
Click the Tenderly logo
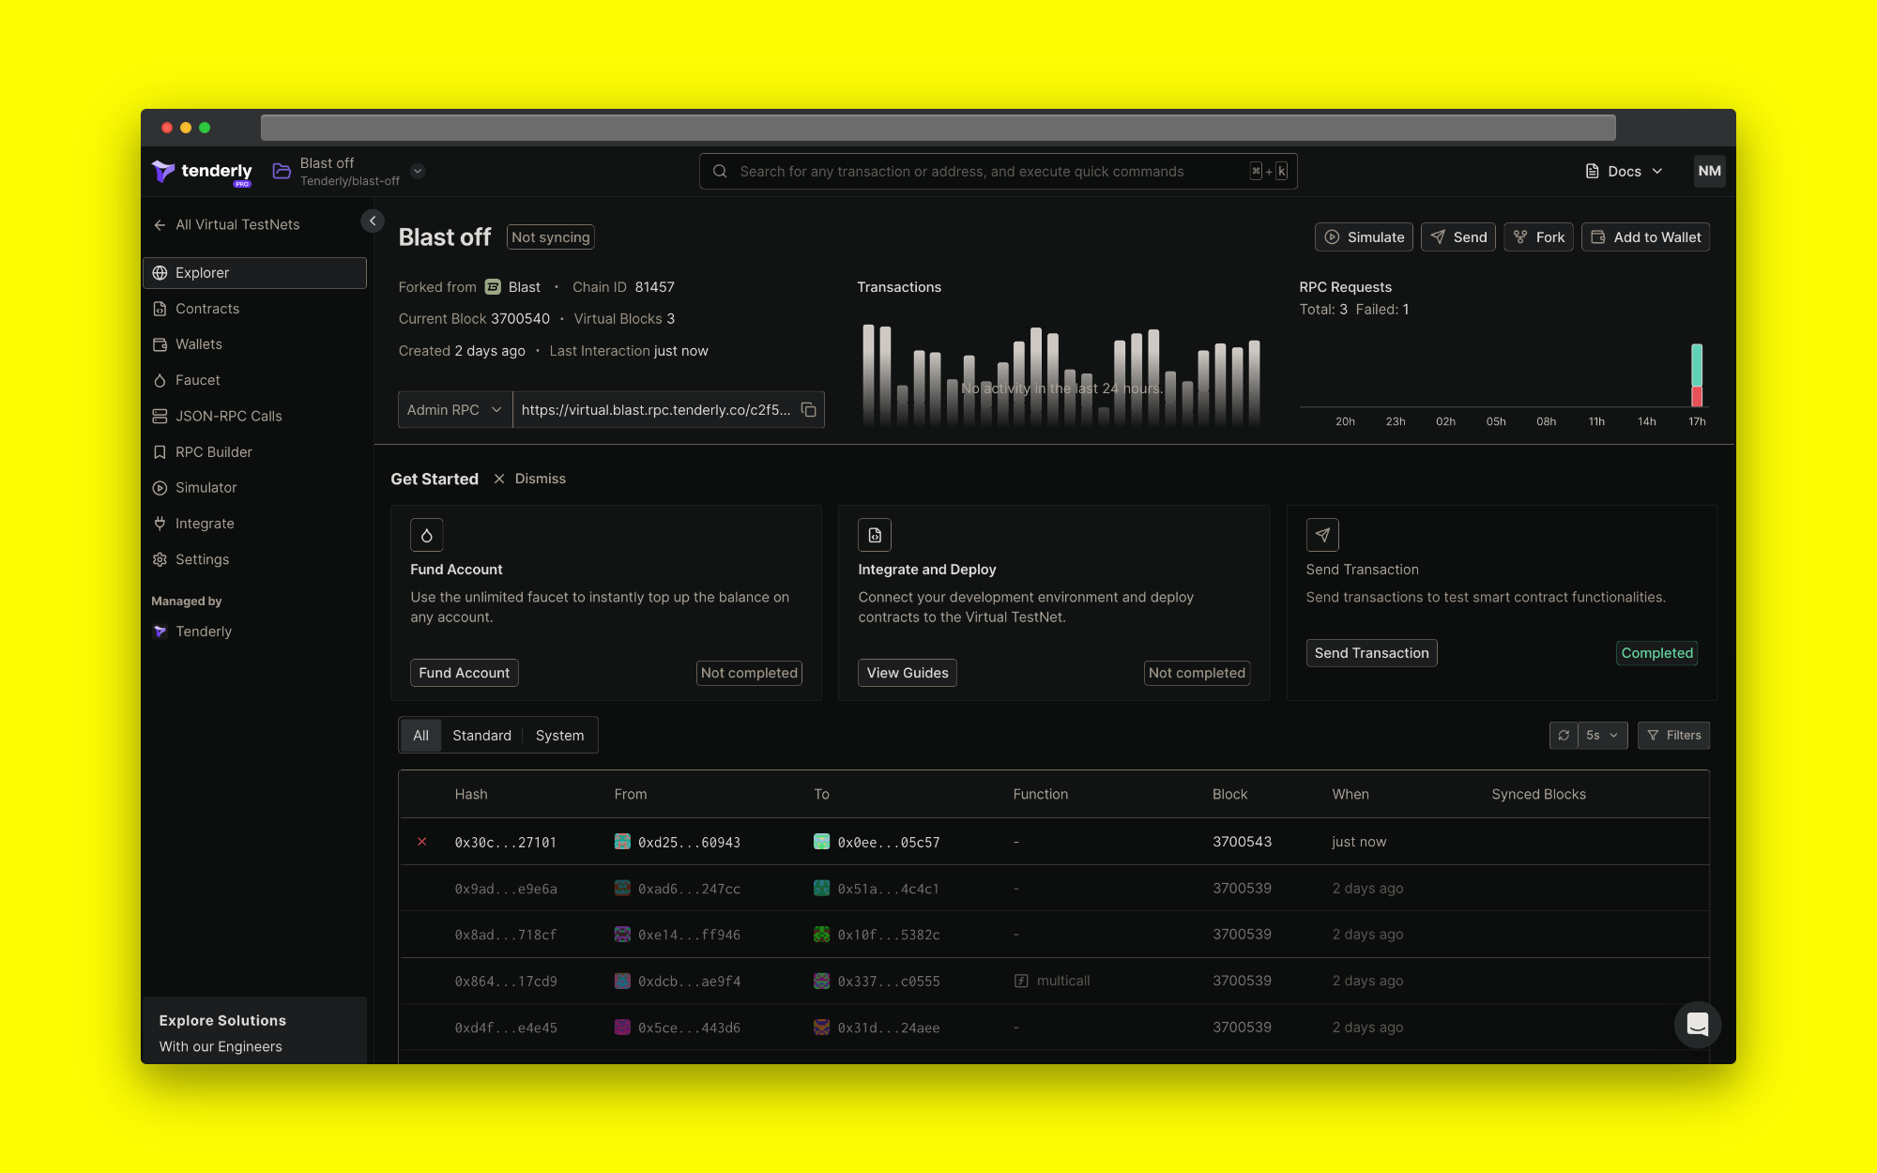(201, 171)
